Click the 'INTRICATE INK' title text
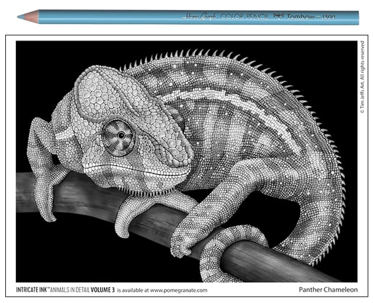The height and width of the screenshot is (303, 373). [x=32, y=290]
